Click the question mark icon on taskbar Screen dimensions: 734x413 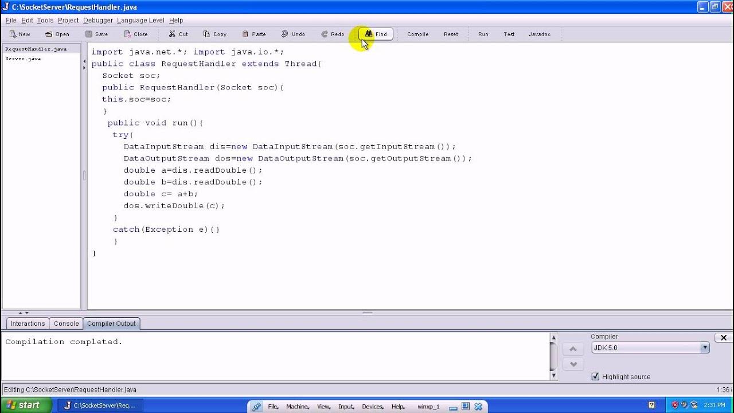pos(651,405)
